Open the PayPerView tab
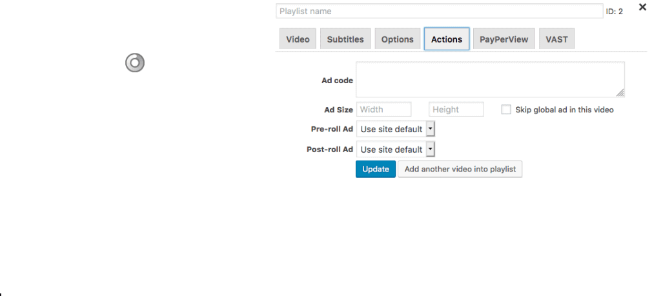 pyautogui.click(x=504, y=39)
